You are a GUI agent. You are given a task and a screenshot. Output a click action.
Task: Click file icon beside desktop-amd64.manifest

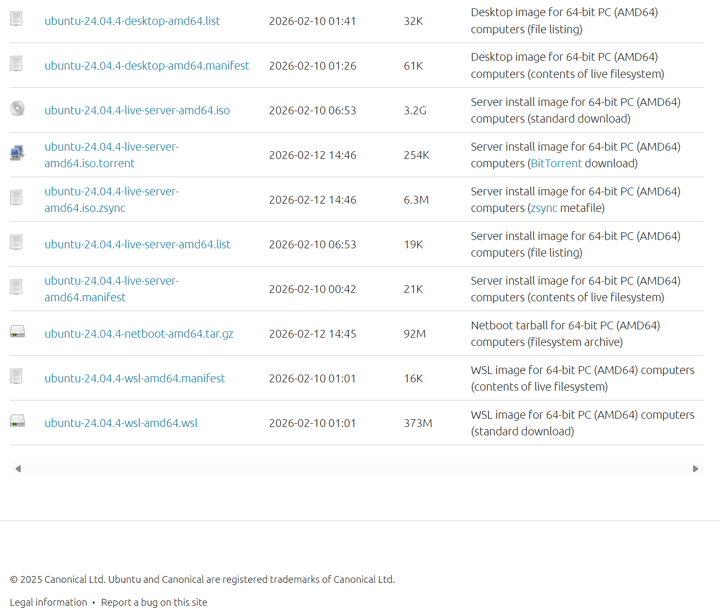pyautogui.click(x=17, y=64)
